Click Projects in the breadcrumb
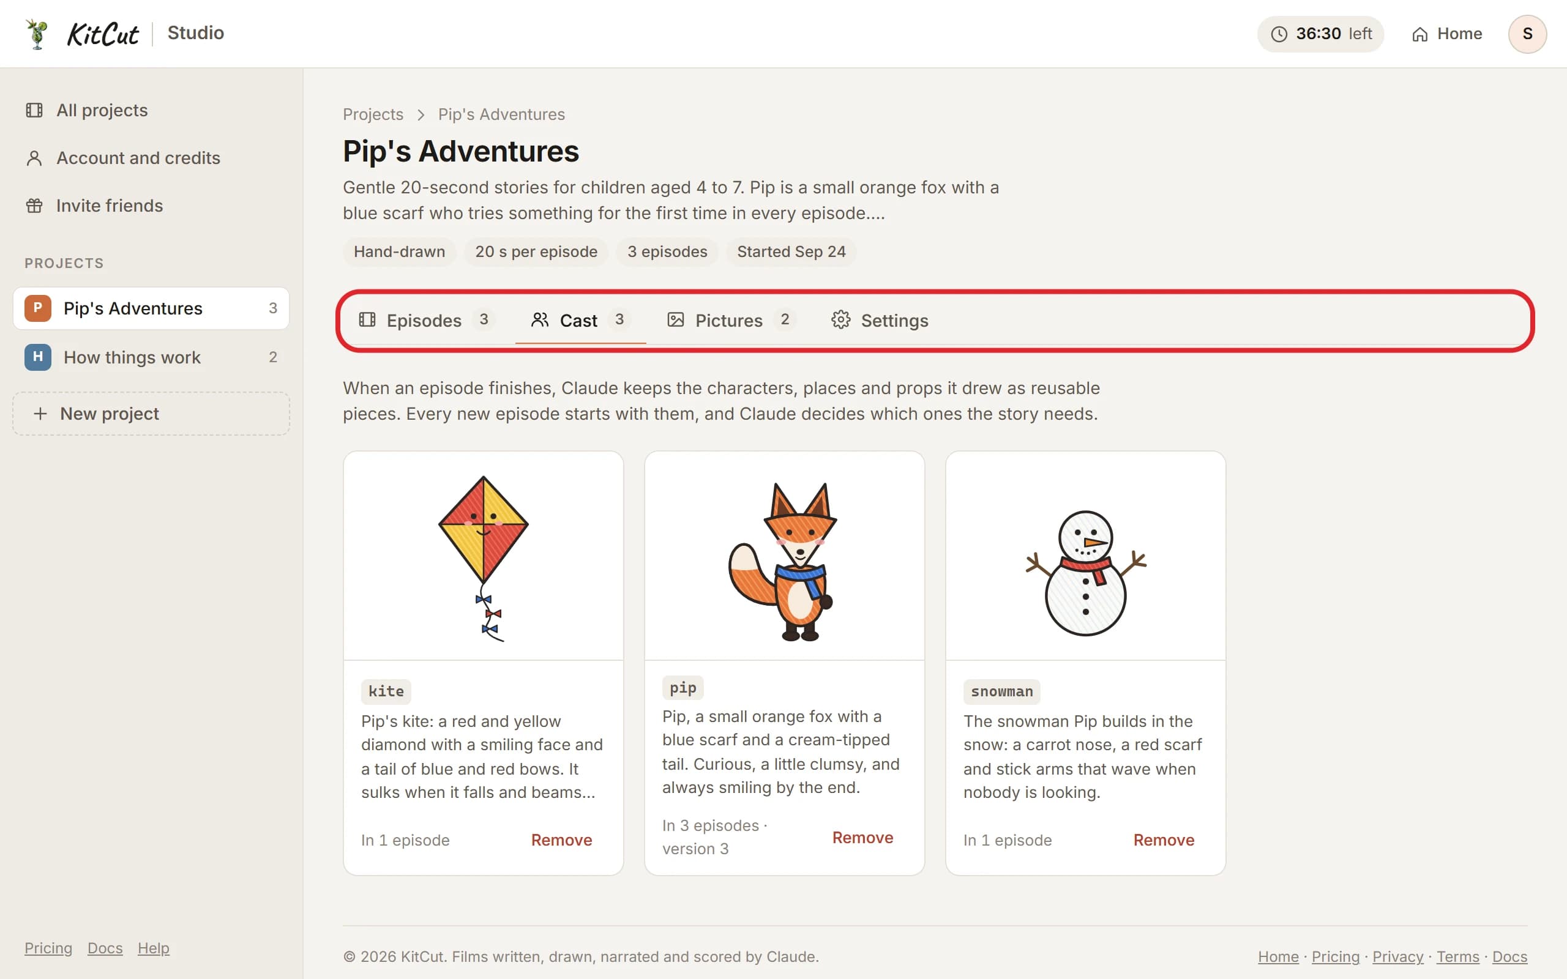The height and width of the screenshot is (979, 1567). (x=373, y=114)
